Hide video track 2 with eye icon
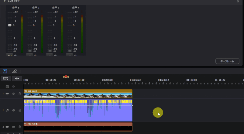Screen dimensions: 244x134 coord(13,127)
